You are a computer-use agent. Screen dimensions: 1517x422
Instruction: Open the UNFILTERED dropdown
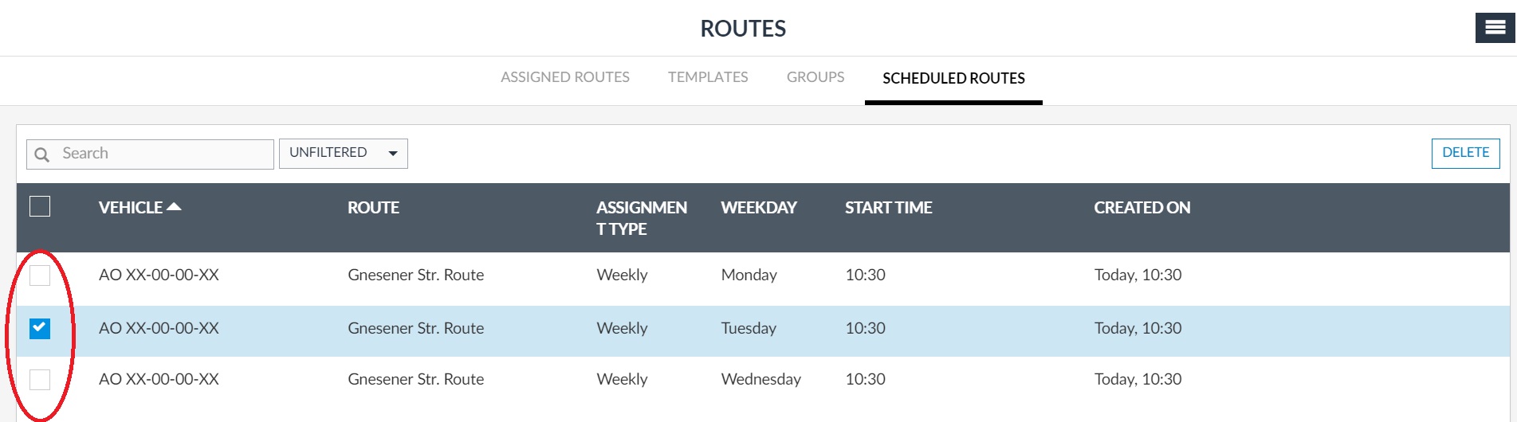tap(343, 153)
